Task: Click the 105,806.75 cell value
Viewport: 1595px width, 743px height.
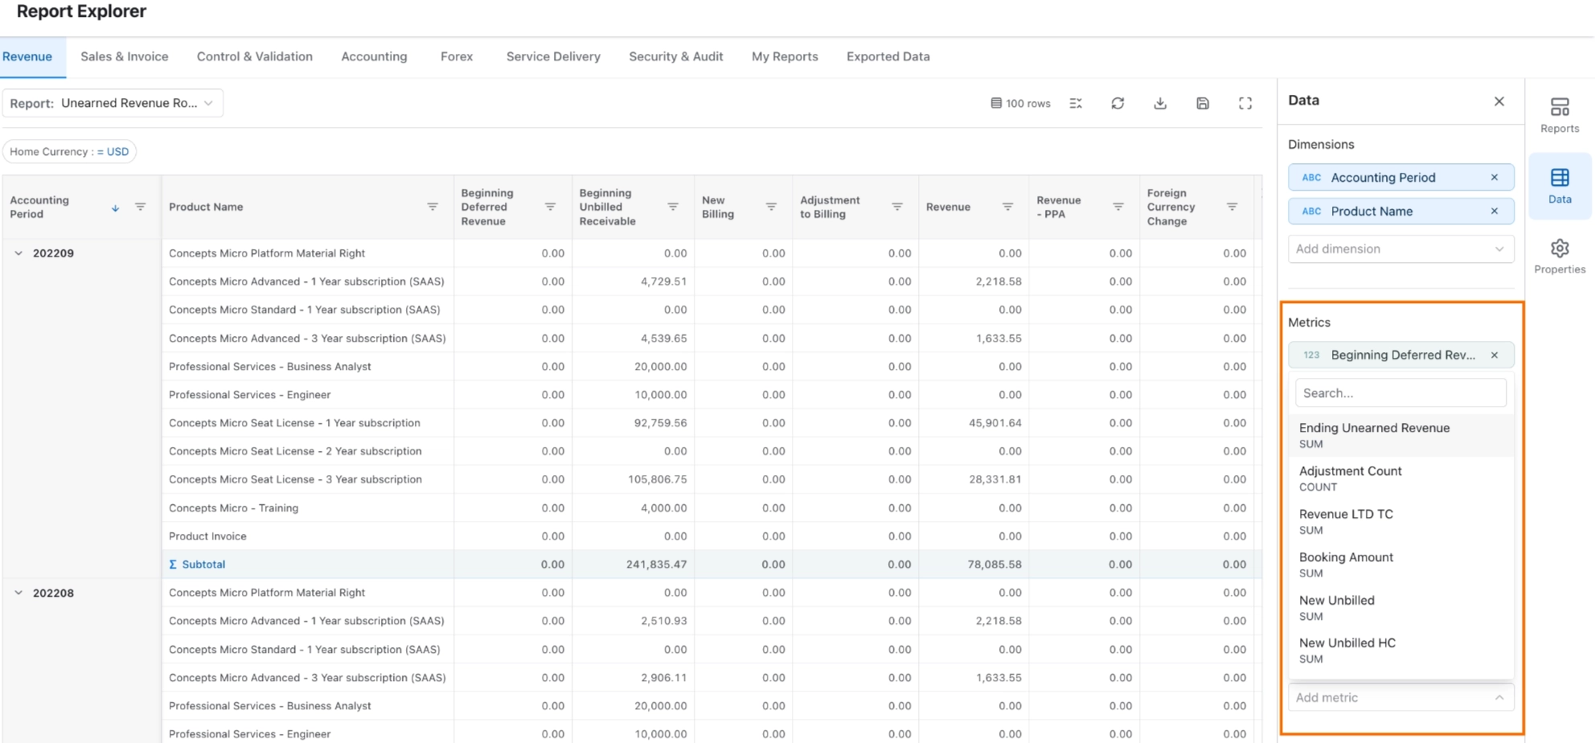Action: (657, 479)
